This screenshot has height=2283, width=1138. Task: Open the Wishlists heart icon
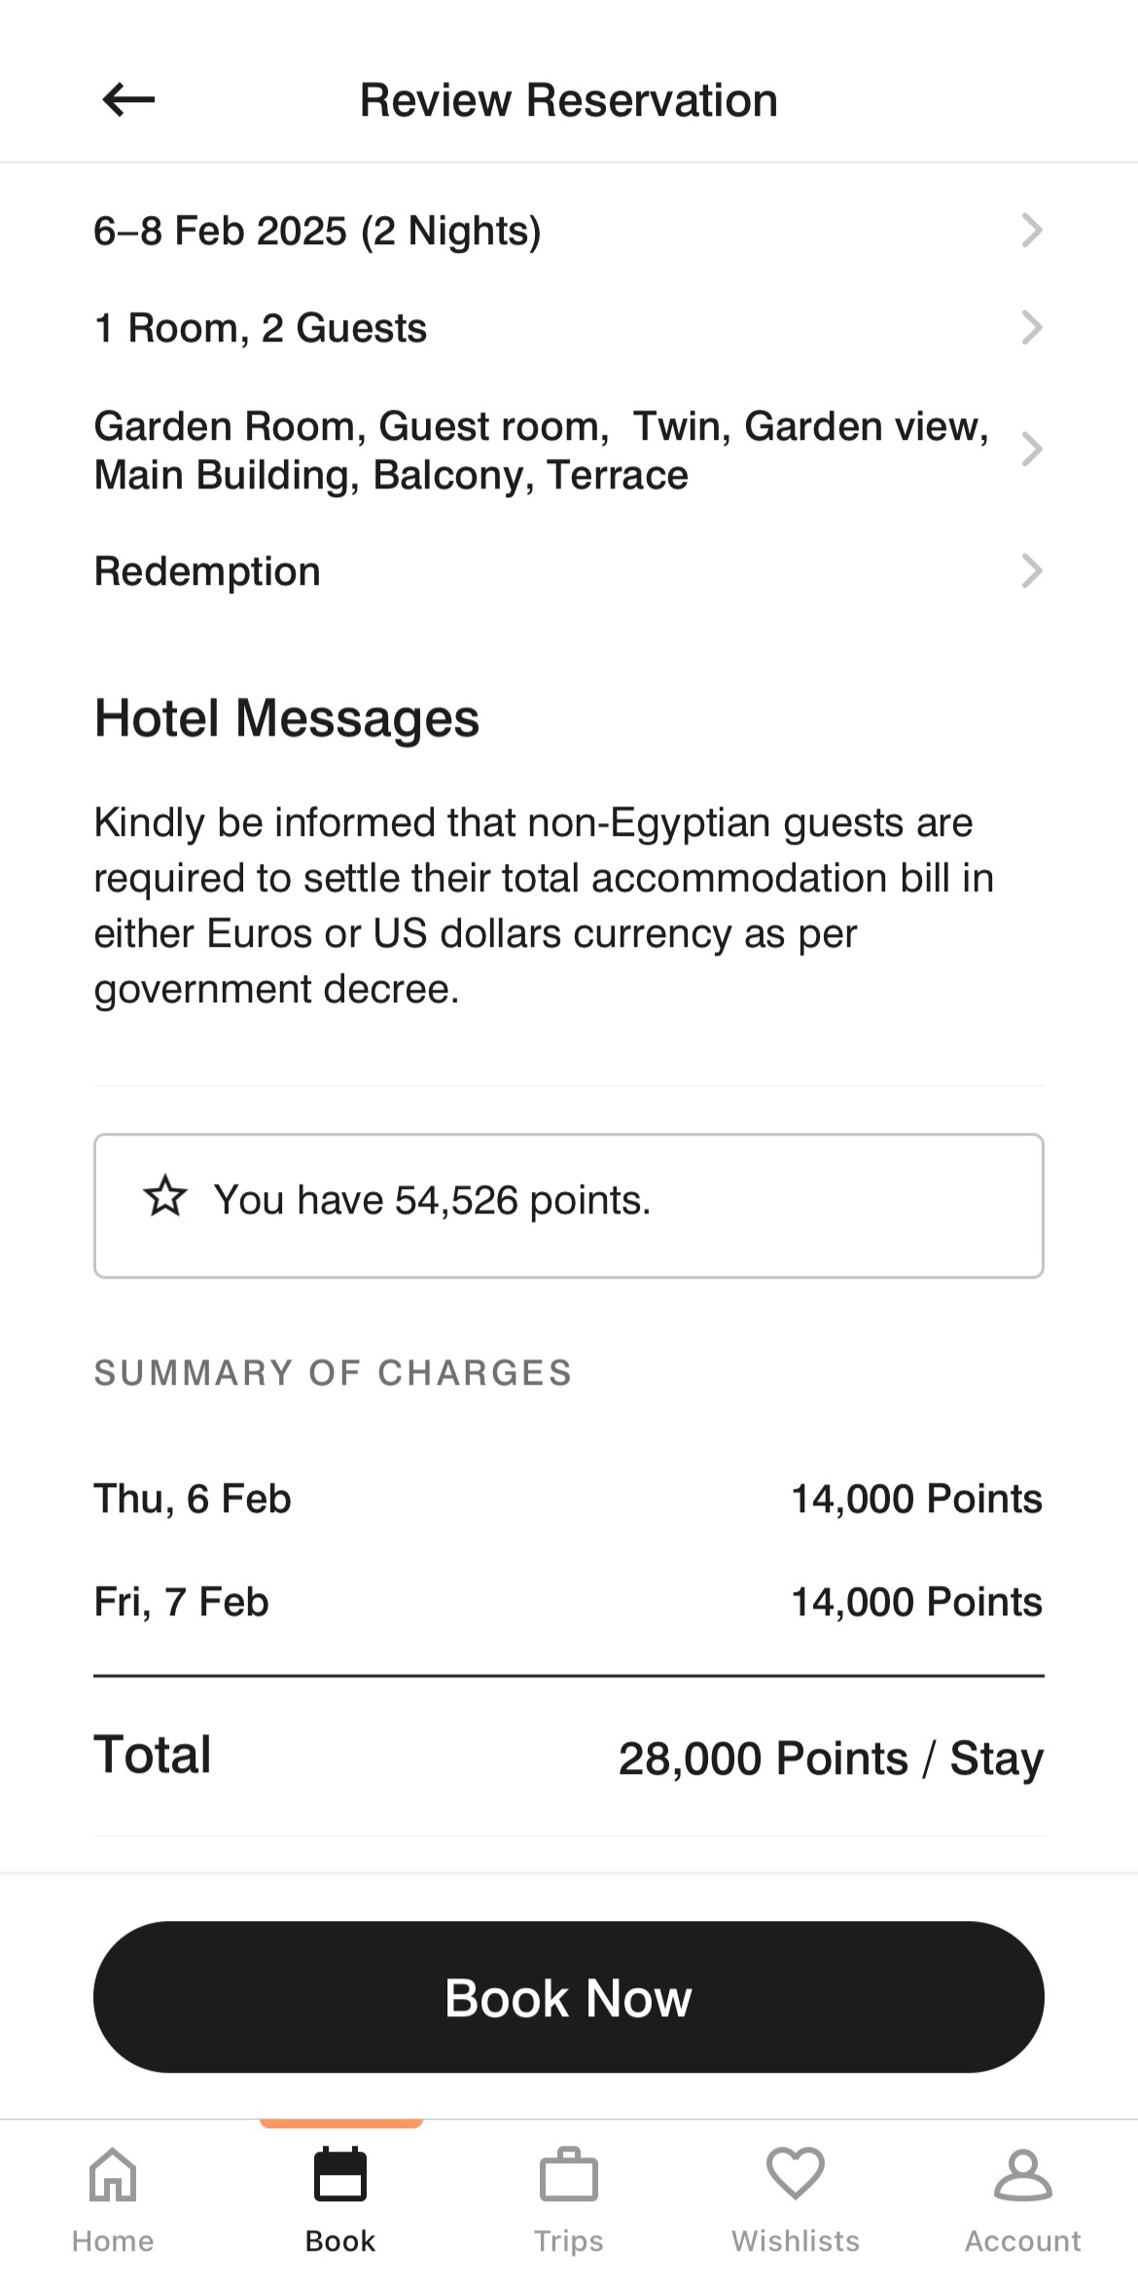point(796,2174)
